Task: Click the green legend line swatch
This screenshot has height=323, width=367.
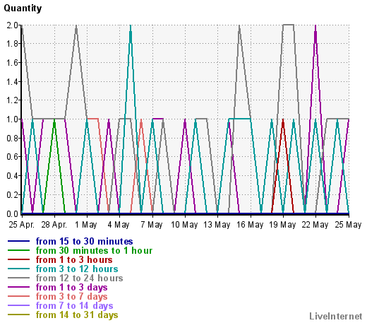Action: 18,250
